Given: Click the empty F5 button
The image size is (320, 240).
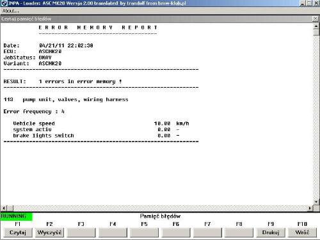Looking at the screenshot, I should pyautogui.click(x=144, y=232).
